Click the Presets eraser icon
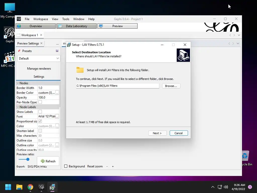257x193 pixels. tap(19, 51)
